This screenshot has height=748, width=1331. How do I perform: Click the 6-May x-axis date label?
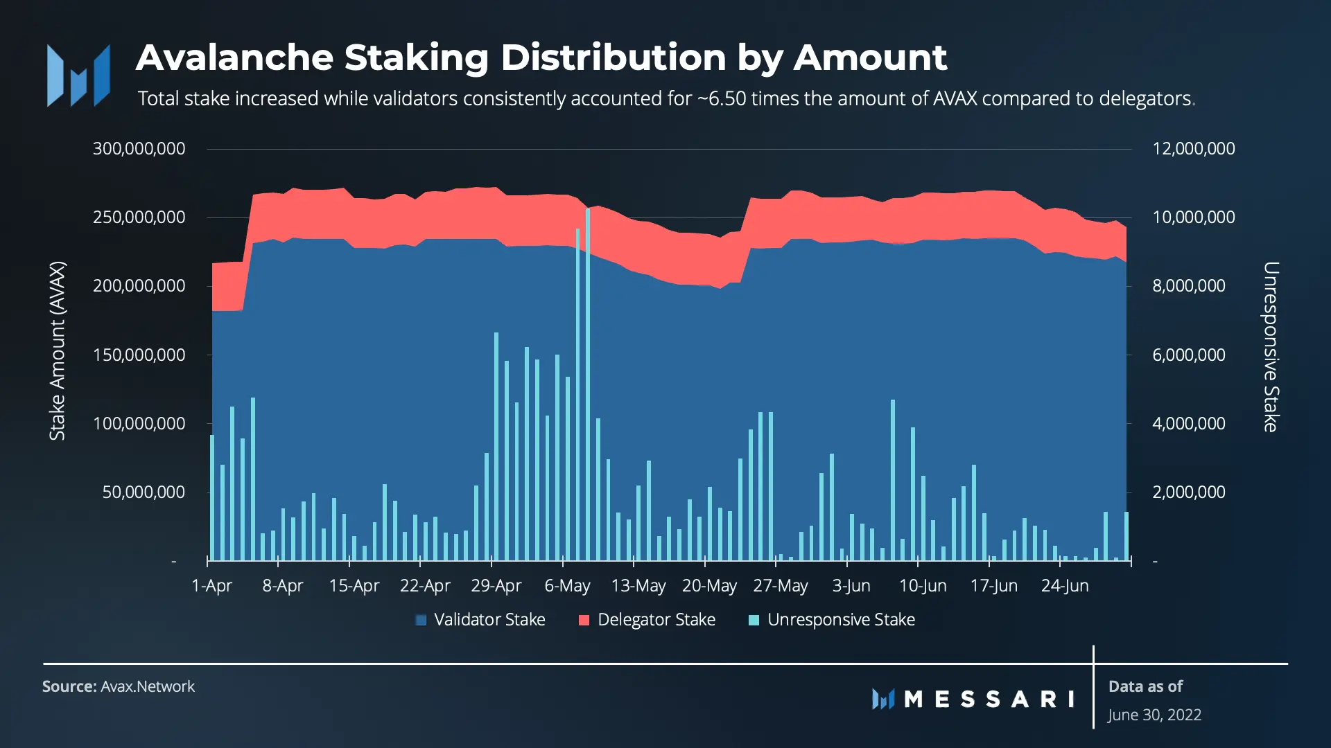click(567, 586)
